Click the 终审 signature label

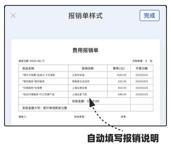tap(124, 117)
